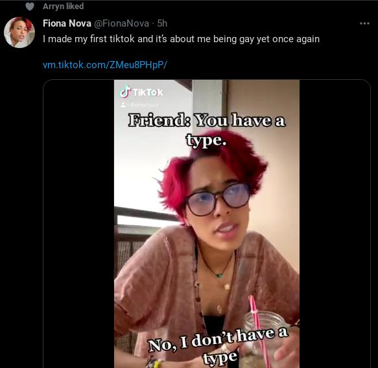Viewport: 378px width, 368px height.
Task: Click the right black area of media card
Action: point(335,224)
